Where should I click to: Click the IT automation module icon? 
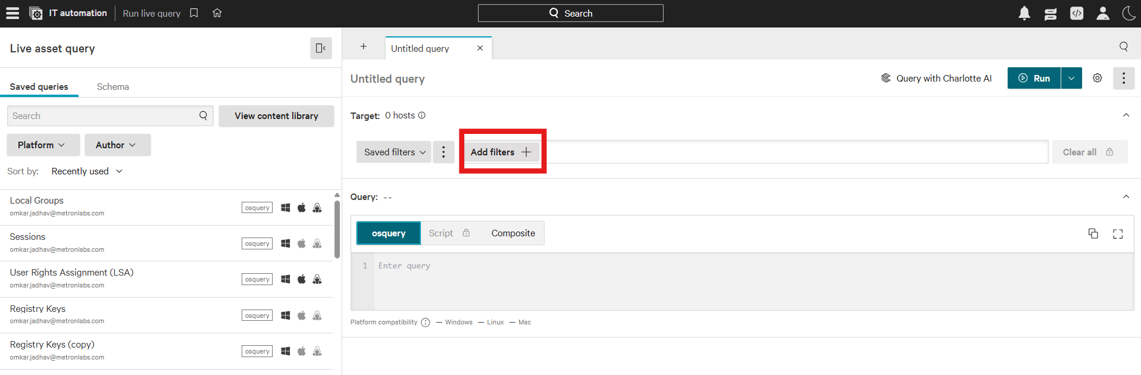point(36,13)
